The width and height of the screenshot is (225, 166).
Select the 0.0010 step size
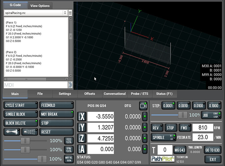pos(184,106)
